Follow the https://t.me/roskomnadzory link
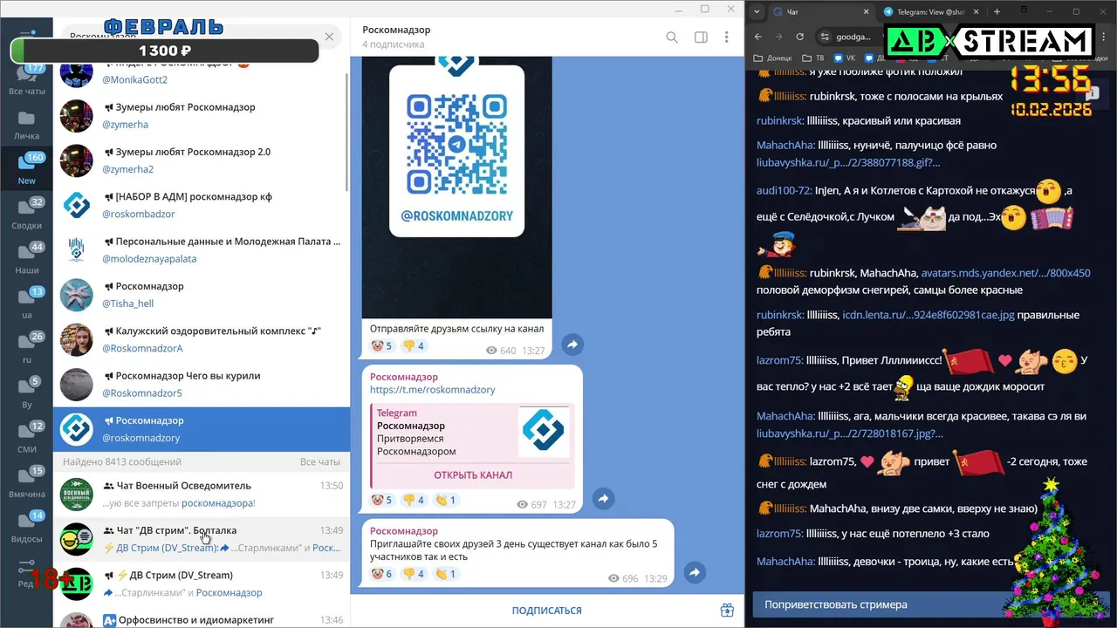This screenshot has height=628, width=1117. [x=432, y=390]
